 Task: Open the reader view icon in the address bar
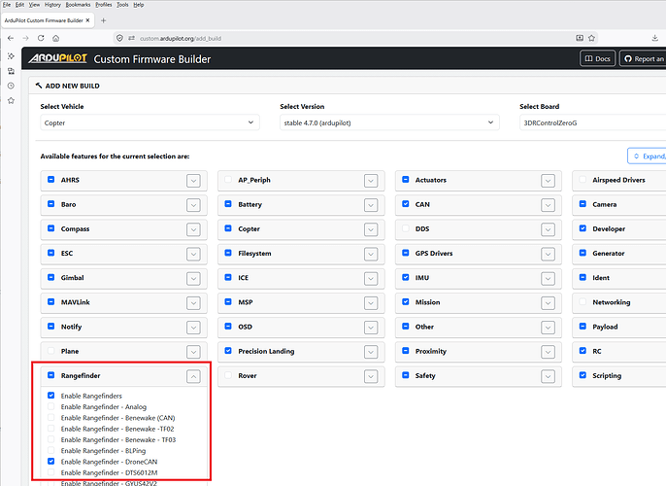coord(580,38)
